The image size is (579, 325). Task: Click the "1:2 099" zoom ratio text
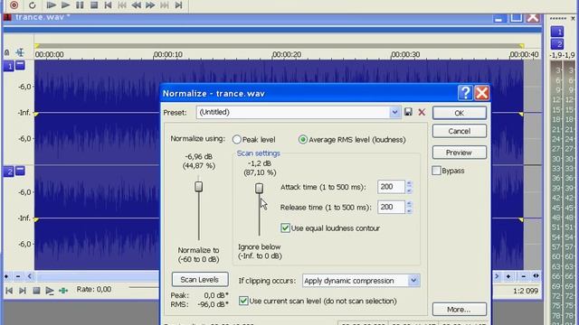click(x=526, y=291)
